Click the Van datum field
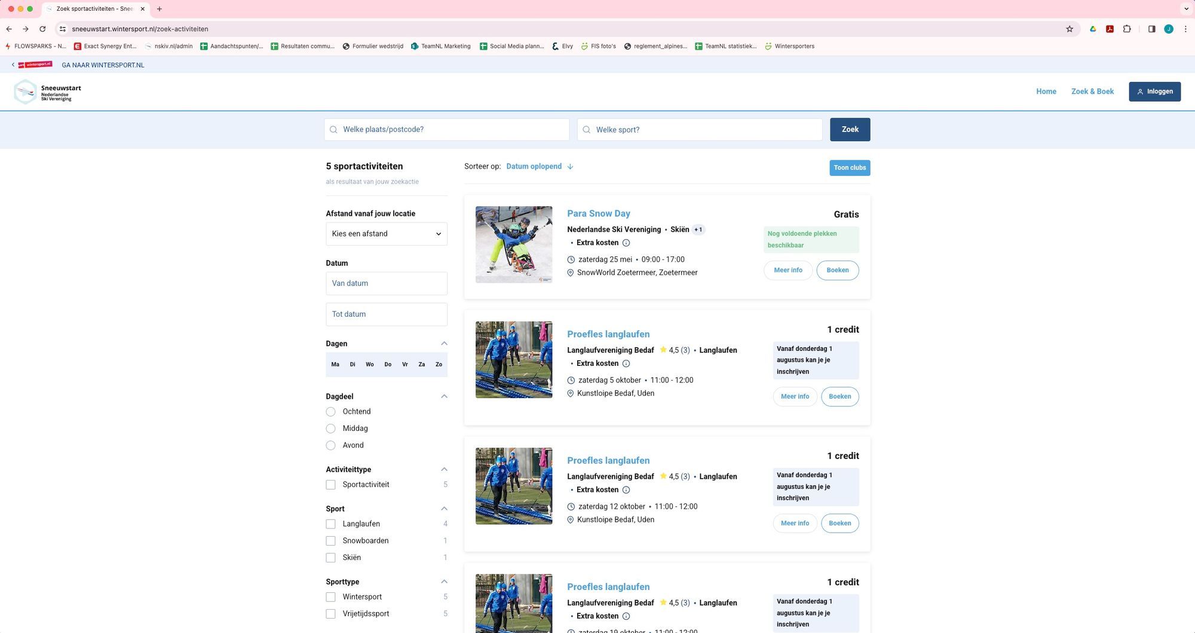Screen dimensions: 1195x633 tap(387, 283)
